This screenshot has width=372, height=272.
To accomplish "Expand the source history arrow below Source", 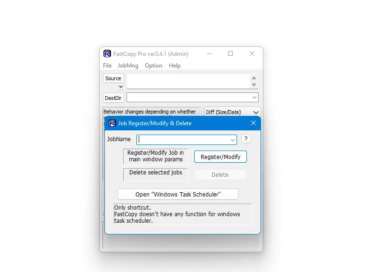I will (x=121, y=87).
